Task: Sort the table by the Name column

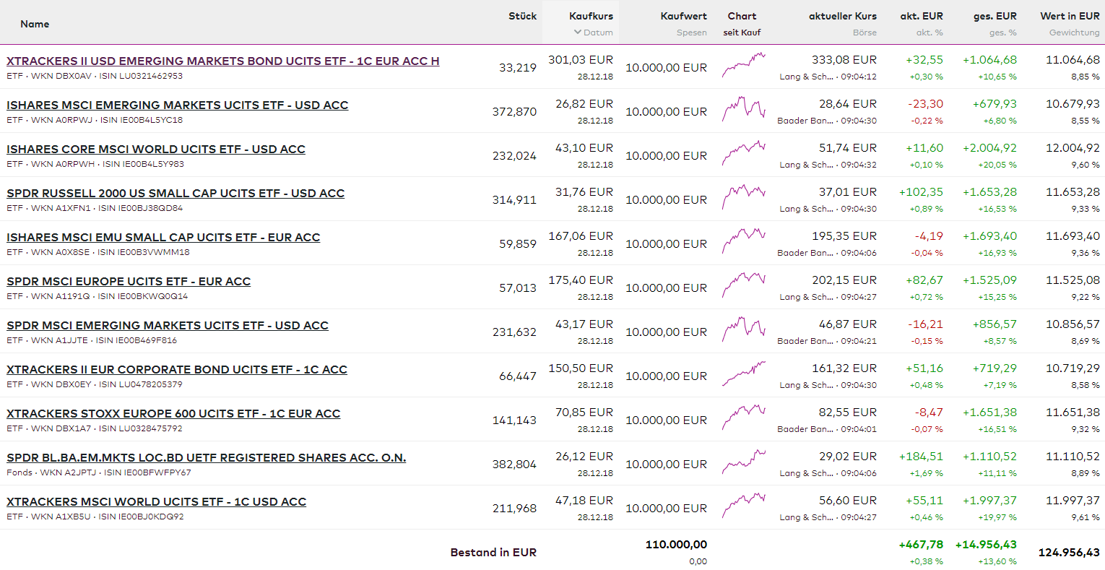Action: coord(35,24)
